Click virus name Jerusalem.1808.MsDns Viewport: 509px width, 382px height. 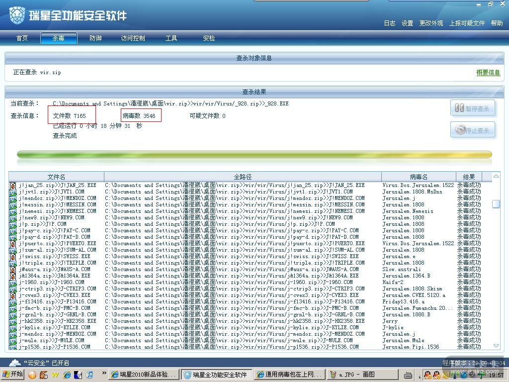coord(412,191)
